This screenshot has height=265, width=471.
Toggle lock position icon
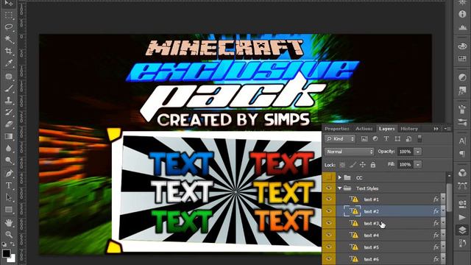click(x=363, y=165)
